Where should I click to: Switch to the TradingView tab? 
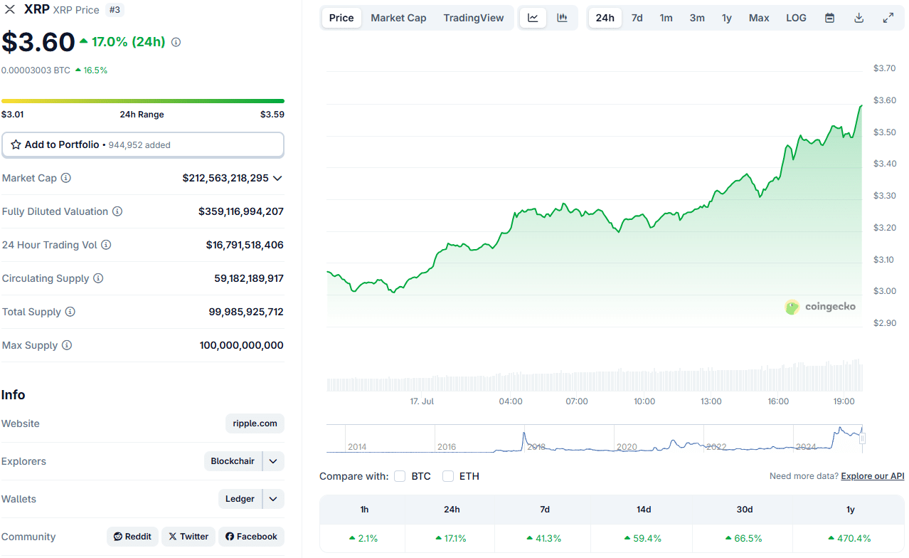click(474, 17)
